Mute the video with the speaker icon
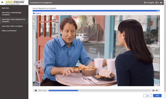This screenshot has height=99, width=166. 157,90
